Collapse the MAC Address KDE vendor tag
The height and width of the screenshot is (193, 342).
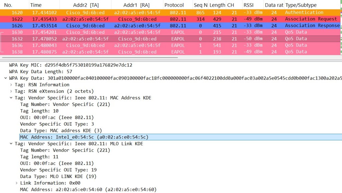[x=11, y=98]
